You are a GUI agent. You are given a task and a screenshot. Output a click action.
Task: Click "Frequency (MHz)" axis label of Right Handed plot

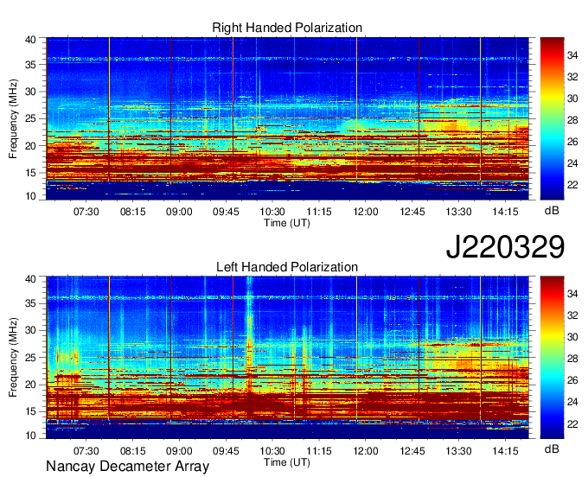tap(13, 118)
